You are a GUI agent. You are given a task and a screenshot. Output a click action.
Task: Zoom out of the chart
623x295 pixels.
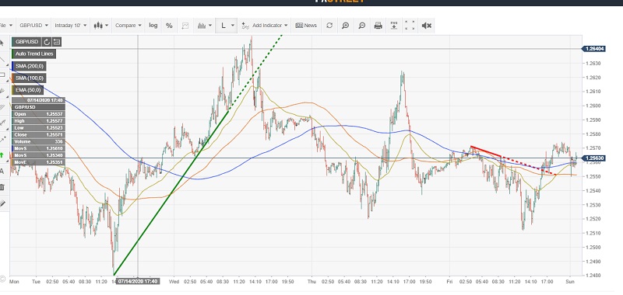pos(362,26)
